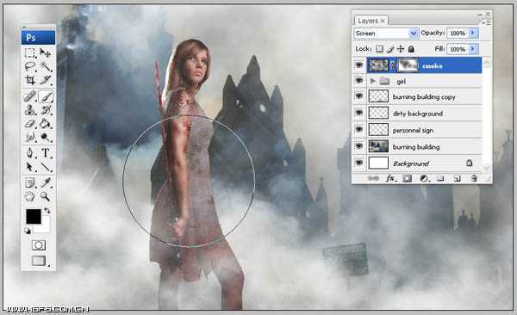The height and width of the screenshot is (315, 517).
Task: Enable lock image pixels brush icon
Action: coord(390,49)
